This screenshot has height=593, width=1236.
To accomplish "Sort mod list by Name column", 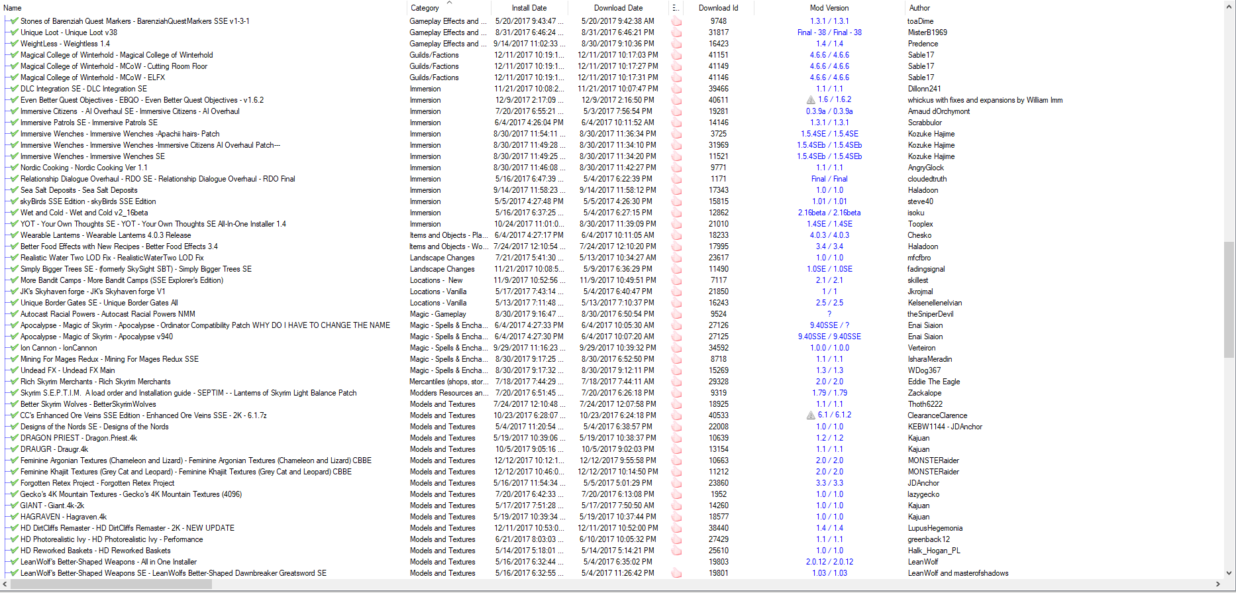I will 203,8.
